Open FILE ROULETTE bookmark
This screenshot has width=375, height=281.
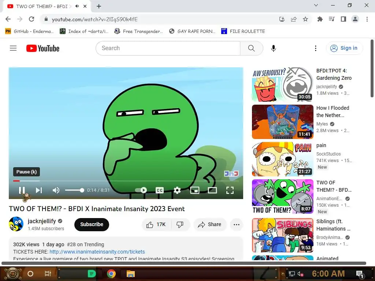[x=243, y=31]
